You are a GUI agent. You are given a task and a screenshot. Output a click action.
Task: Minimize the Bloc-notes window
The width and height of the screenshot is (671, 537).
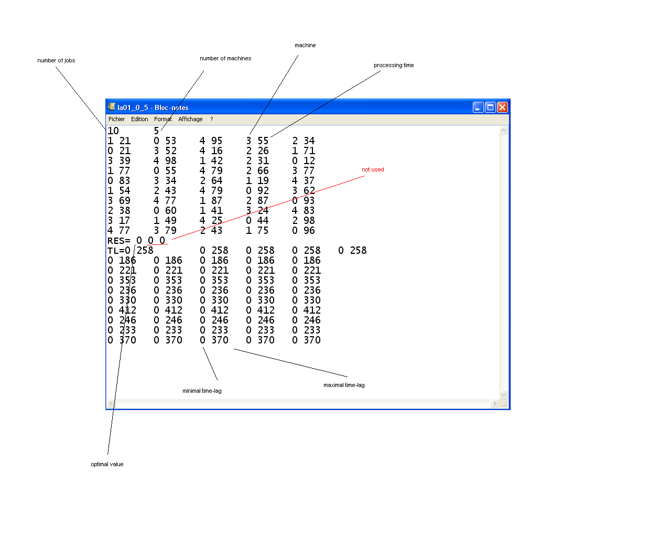coord(478,107)
